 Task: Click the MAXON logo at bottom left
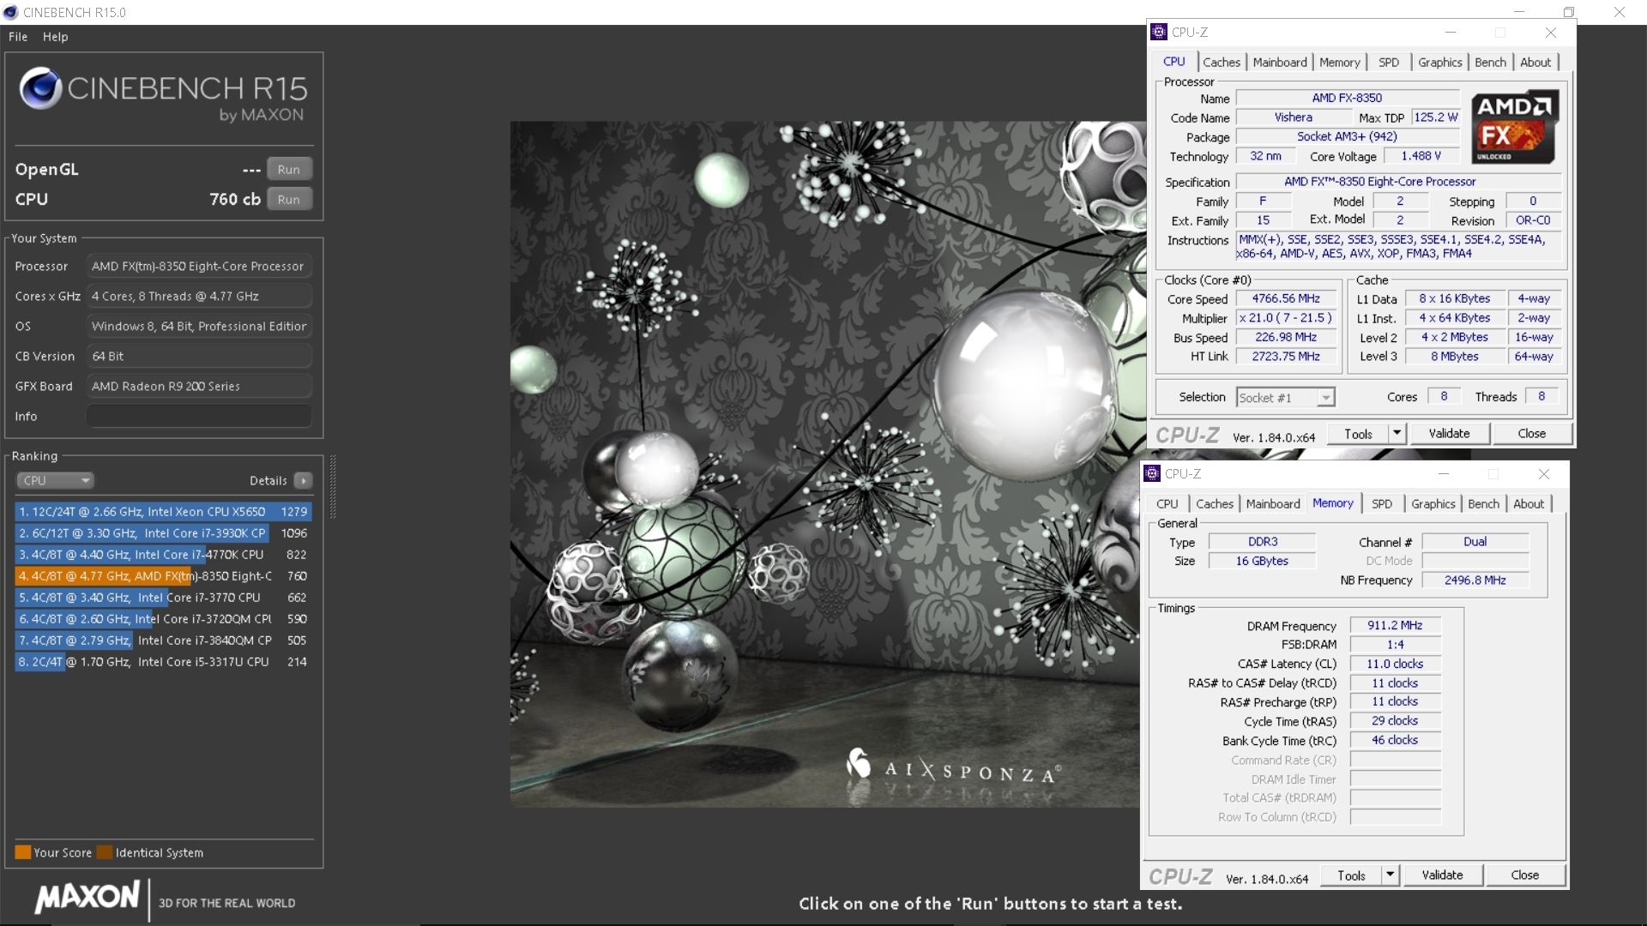[87, 898]
